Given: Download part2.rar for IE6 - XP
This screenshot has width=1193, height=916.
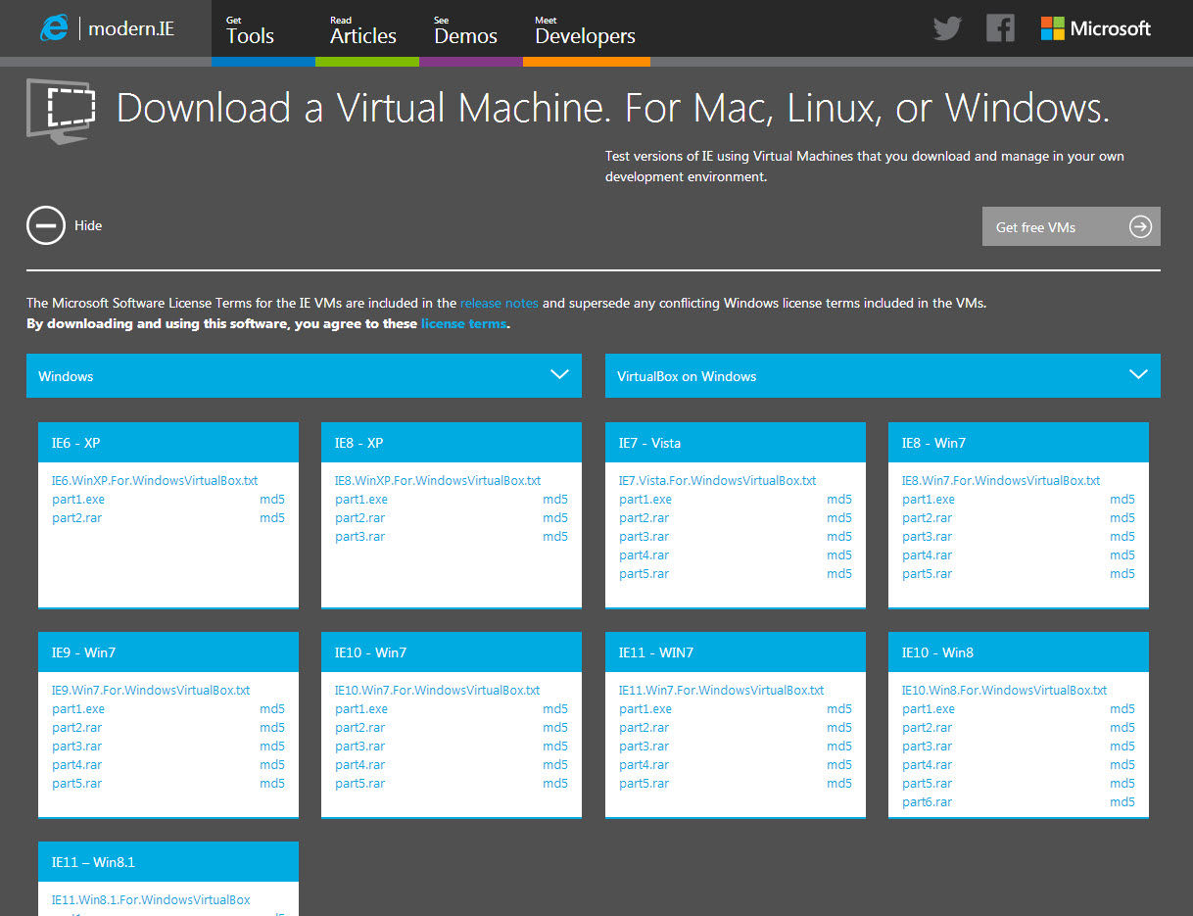Looking at the screenshot, I should (x=76, y=517).
